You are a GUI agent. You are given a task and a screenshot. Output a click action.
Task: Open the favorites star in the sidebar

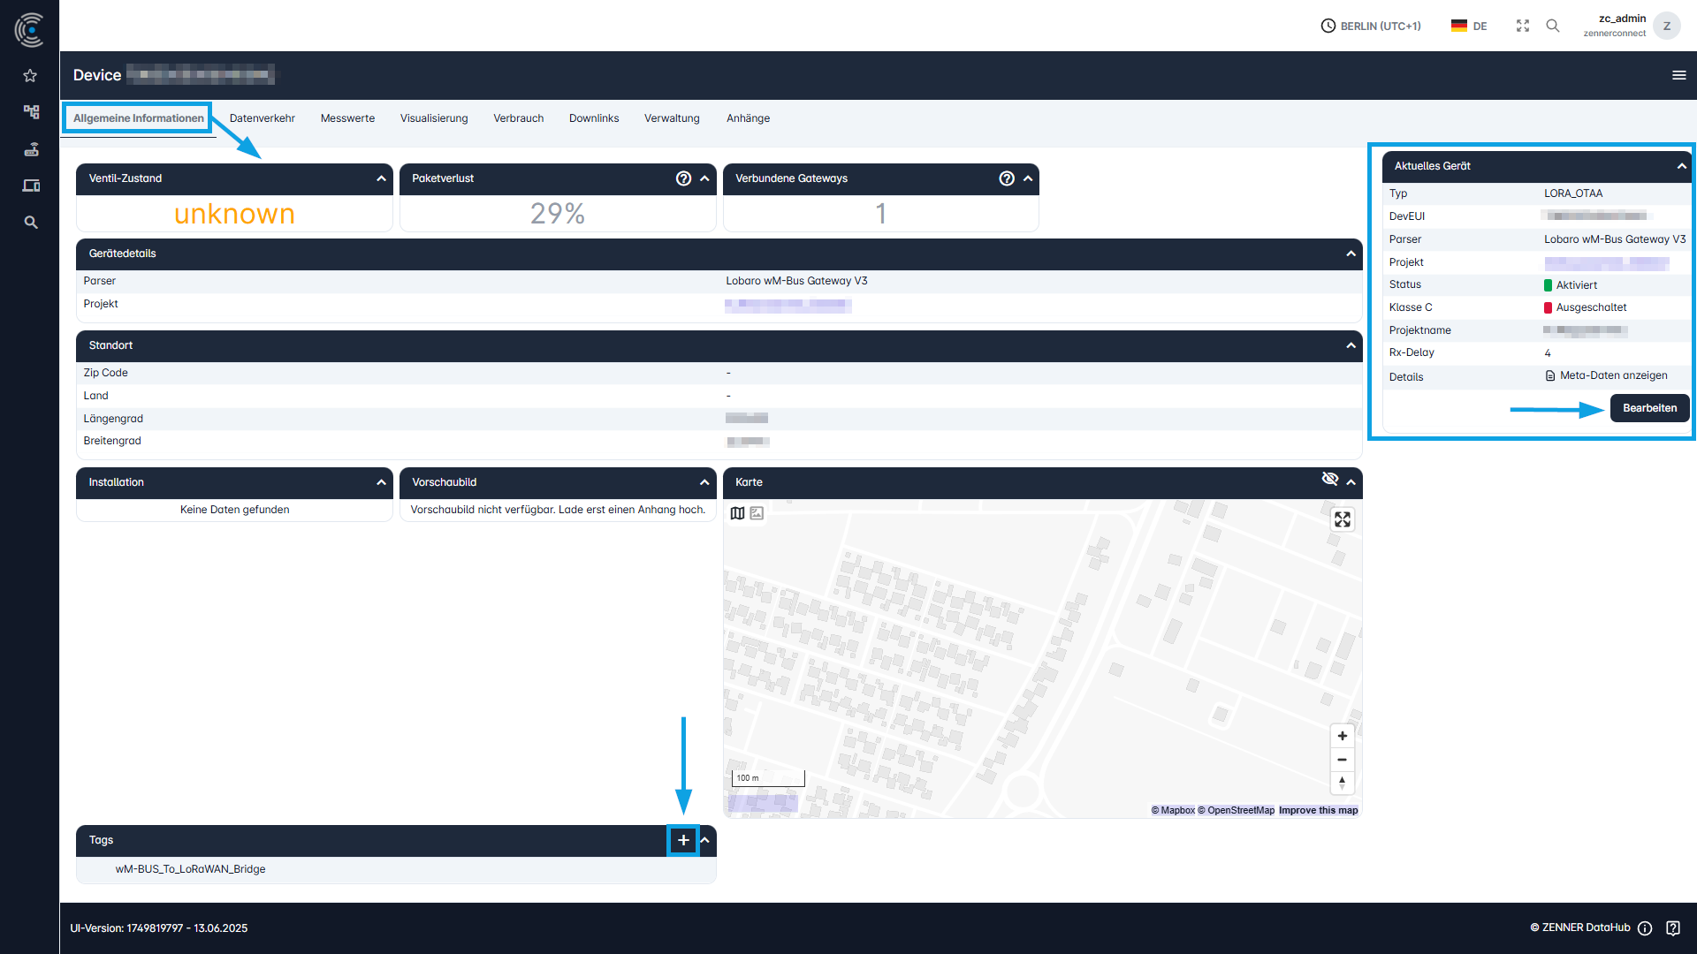coord(30,76)
